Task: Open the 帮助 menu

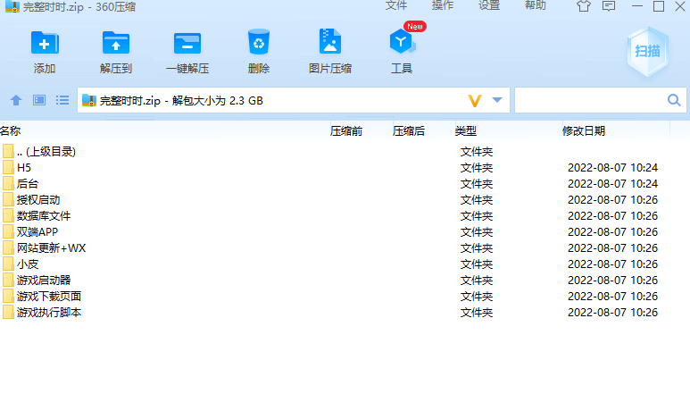Action: pyautogui.click(x=536, y=5)
